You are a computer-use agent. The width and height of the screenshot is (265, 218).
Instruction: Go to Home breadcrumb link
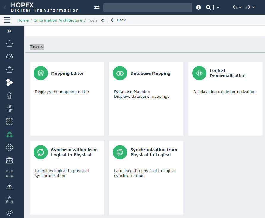[23, 20]
